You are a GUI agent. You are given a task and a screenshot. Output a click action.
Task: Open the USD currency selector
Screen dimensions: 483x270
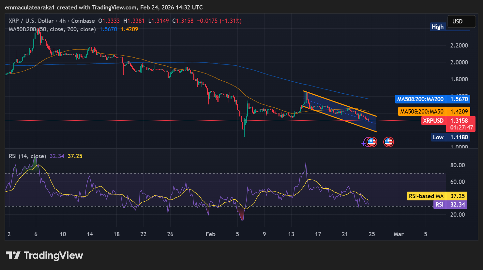[461, 21]
